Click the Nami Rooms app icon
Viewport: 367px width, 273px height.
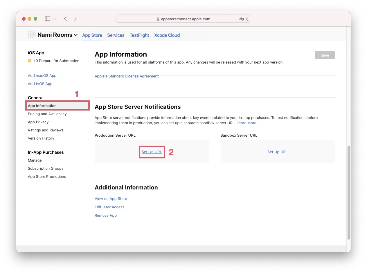point(32,35)
